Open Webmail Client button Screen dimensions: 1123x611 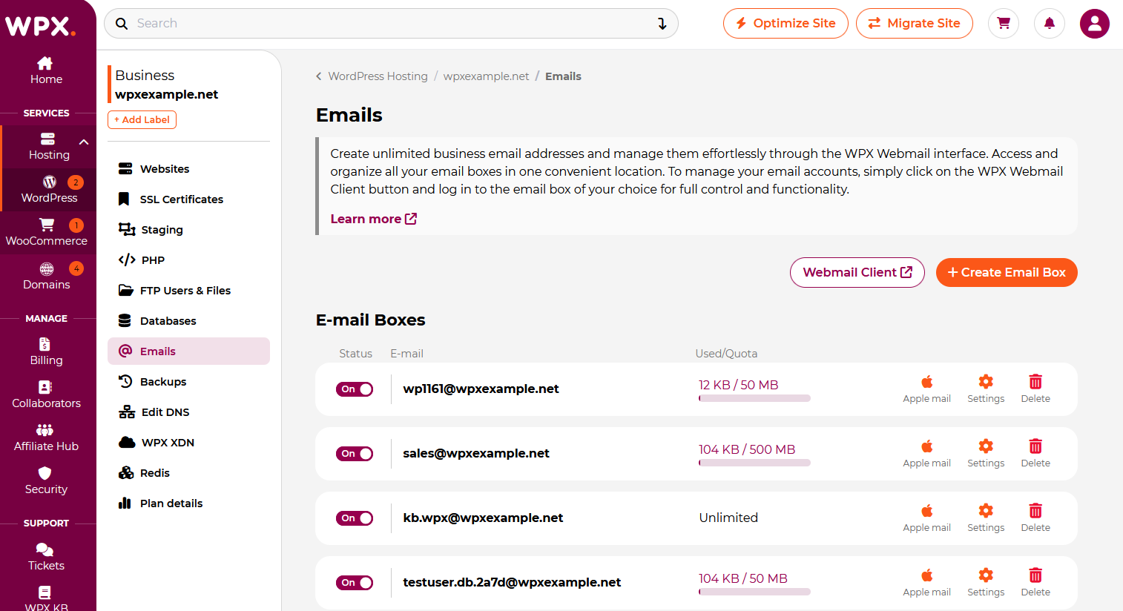(x=857, y=272)
